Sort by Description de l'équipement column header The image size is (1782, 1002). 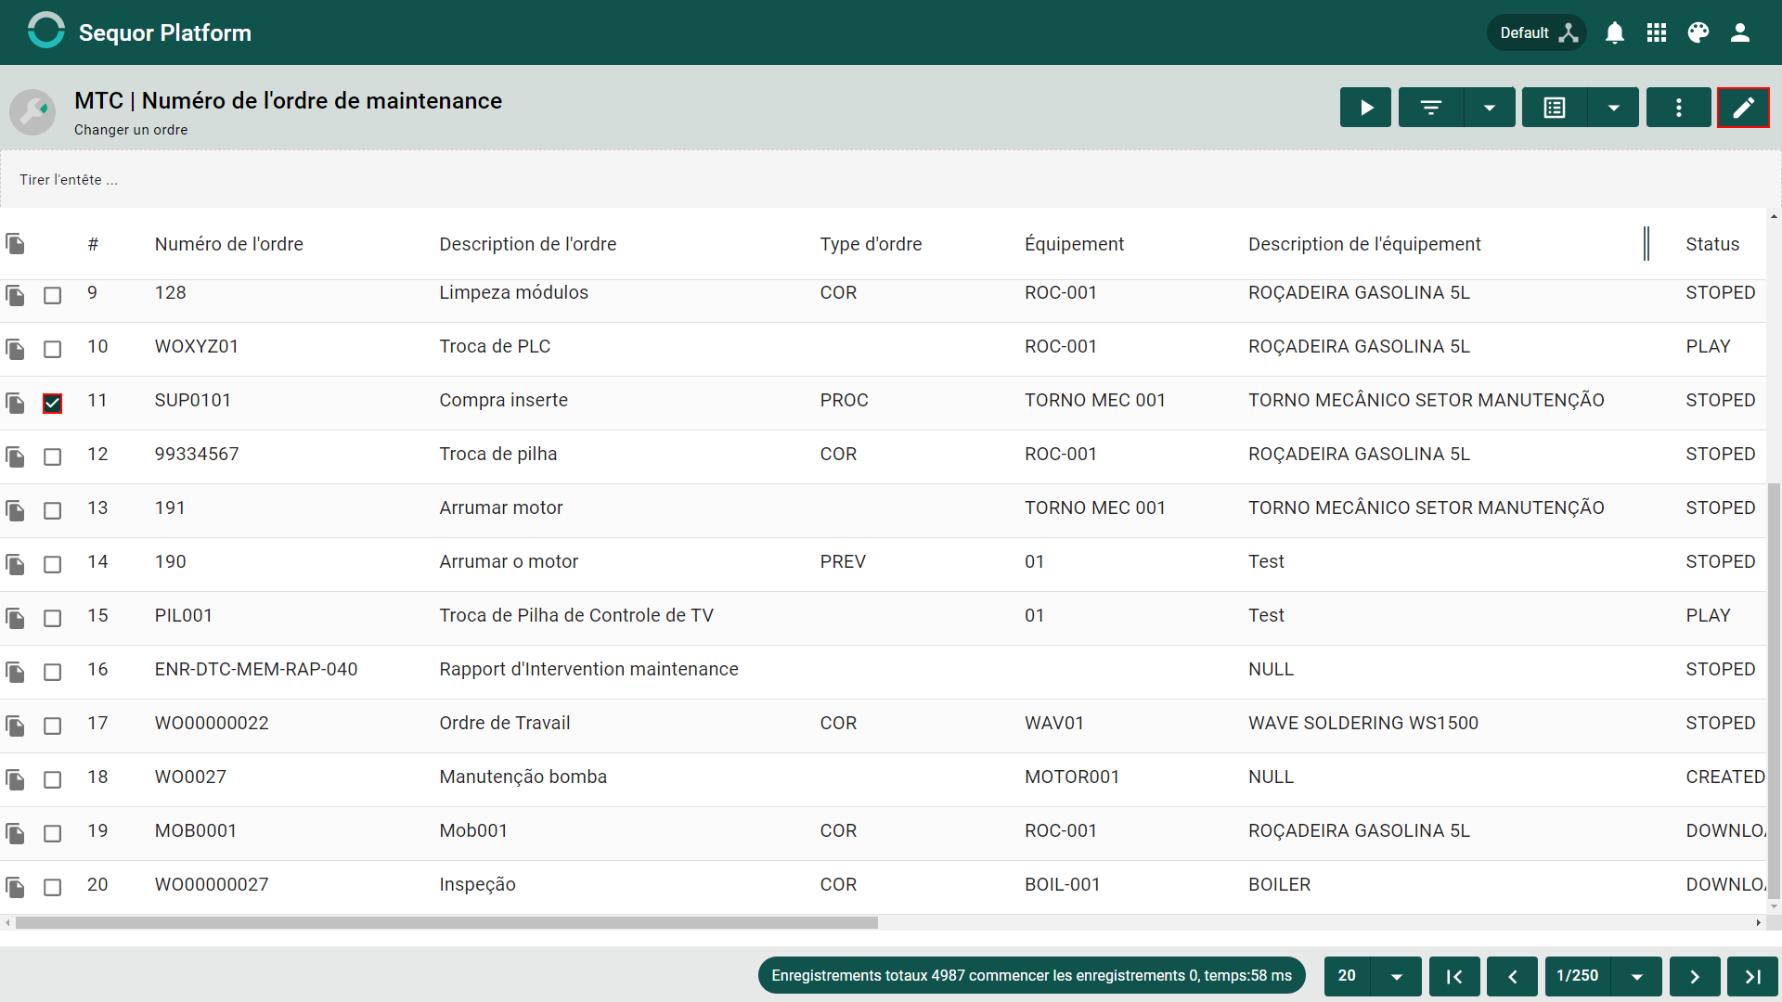tap(1364, 244)
